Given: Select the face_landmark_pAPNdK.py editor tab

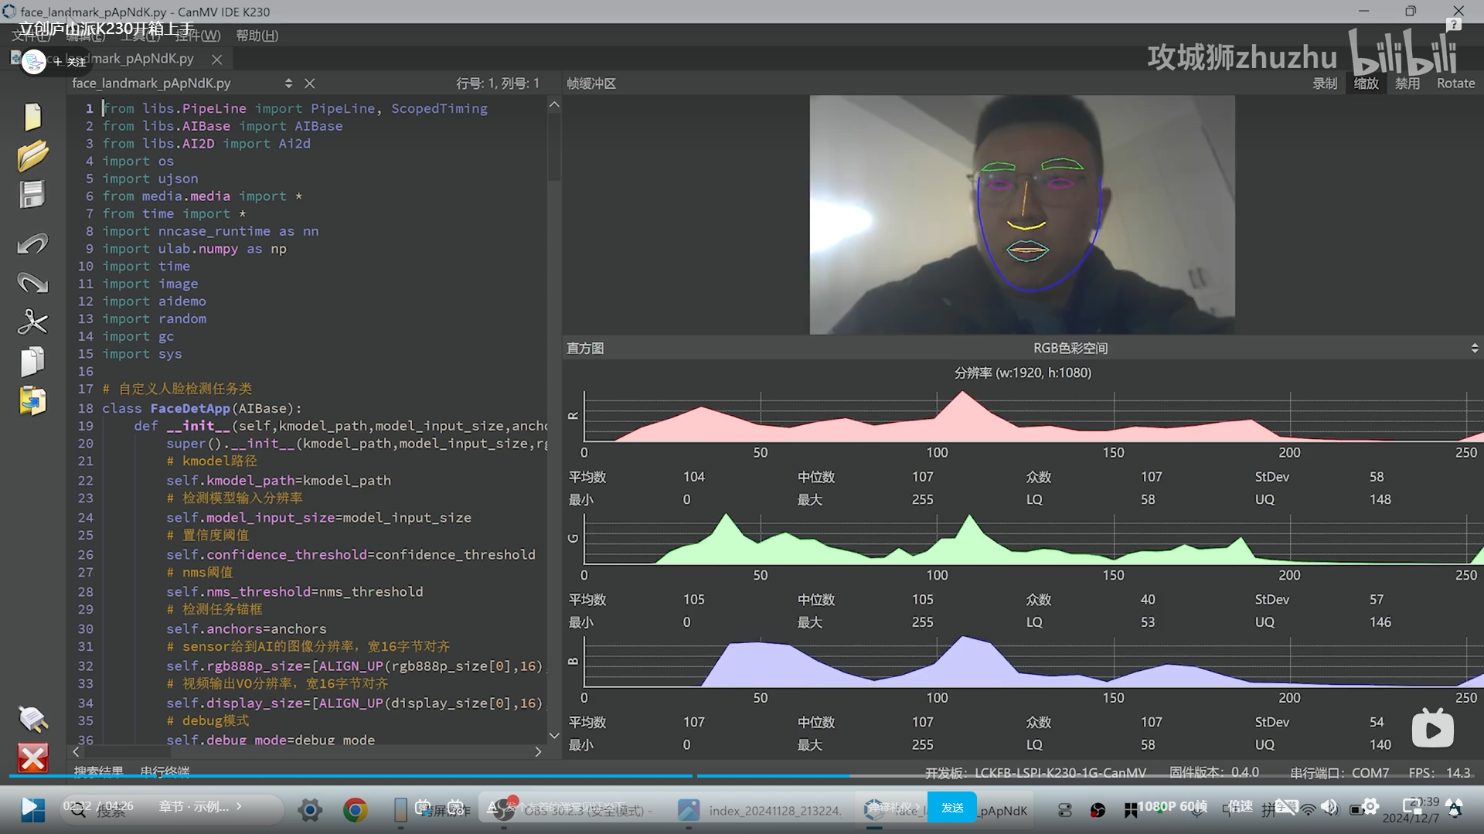Looking at the screenshot, I should 121,59.
